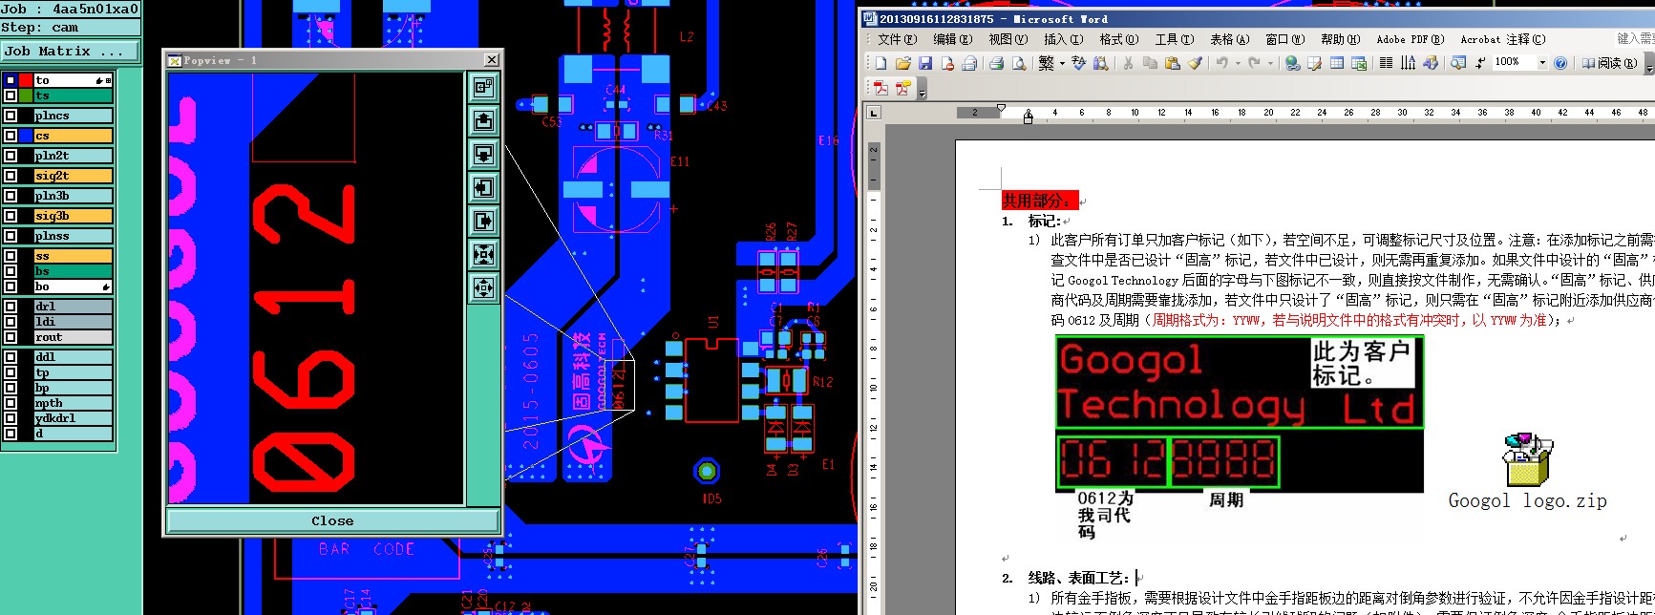Image resolution: width=1655 pixels, height=615 pixels.
Task: Select the plnss layer name
Action: point(74,236)
